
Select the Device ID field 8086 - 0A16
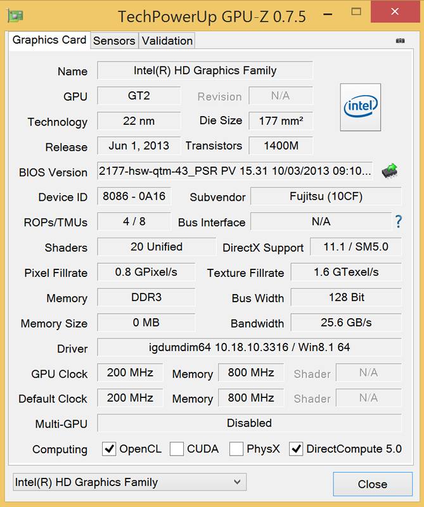134,196
